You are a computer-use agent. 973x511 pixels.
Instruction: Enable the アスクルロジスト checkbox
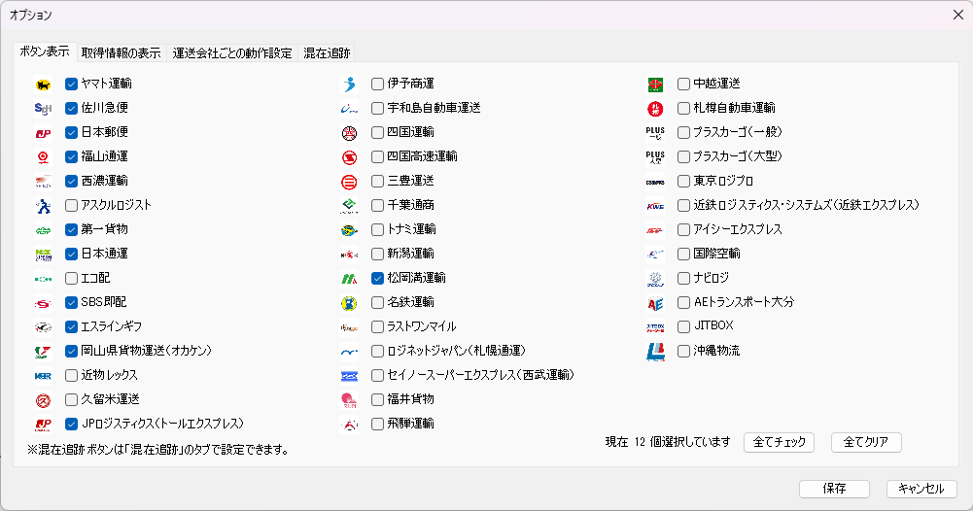(71, 205)
